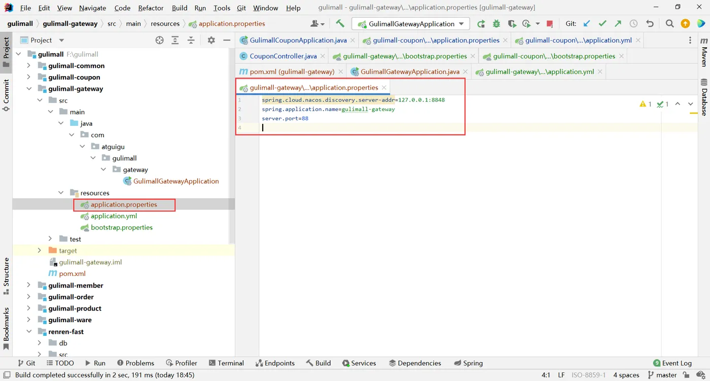
Task: Expand the gulimall-coupon module
Action: pos(28,77)
